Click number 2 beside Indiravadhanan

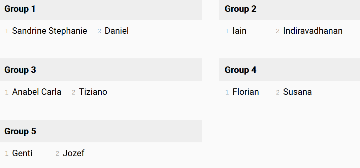pos(278,31)
